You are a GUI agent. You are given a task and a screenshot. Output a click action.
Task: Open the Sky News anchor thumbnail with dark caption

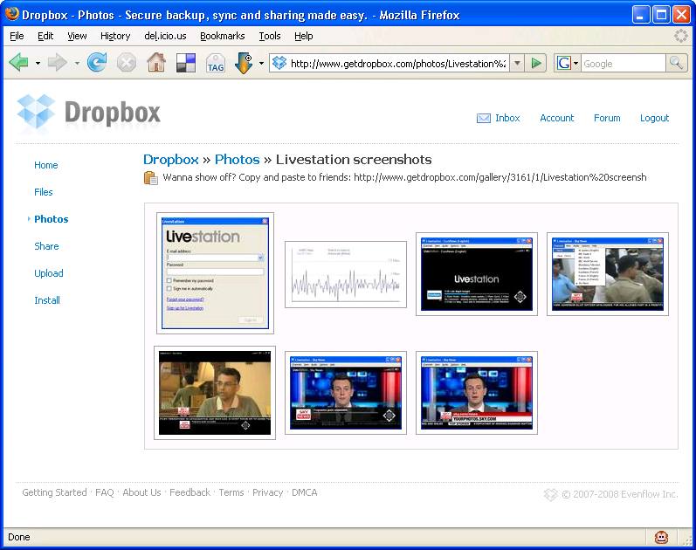[x=346, y=393]
